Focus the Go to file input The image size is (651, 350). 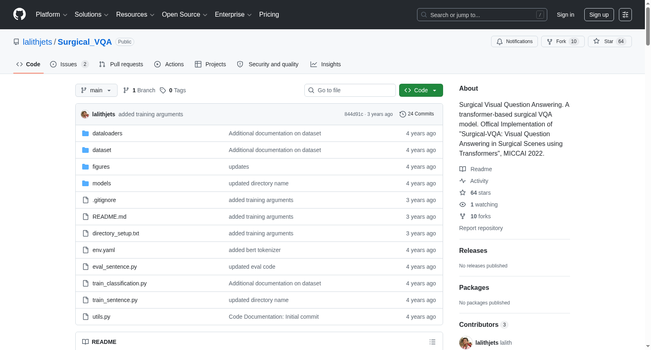point(350,90)
